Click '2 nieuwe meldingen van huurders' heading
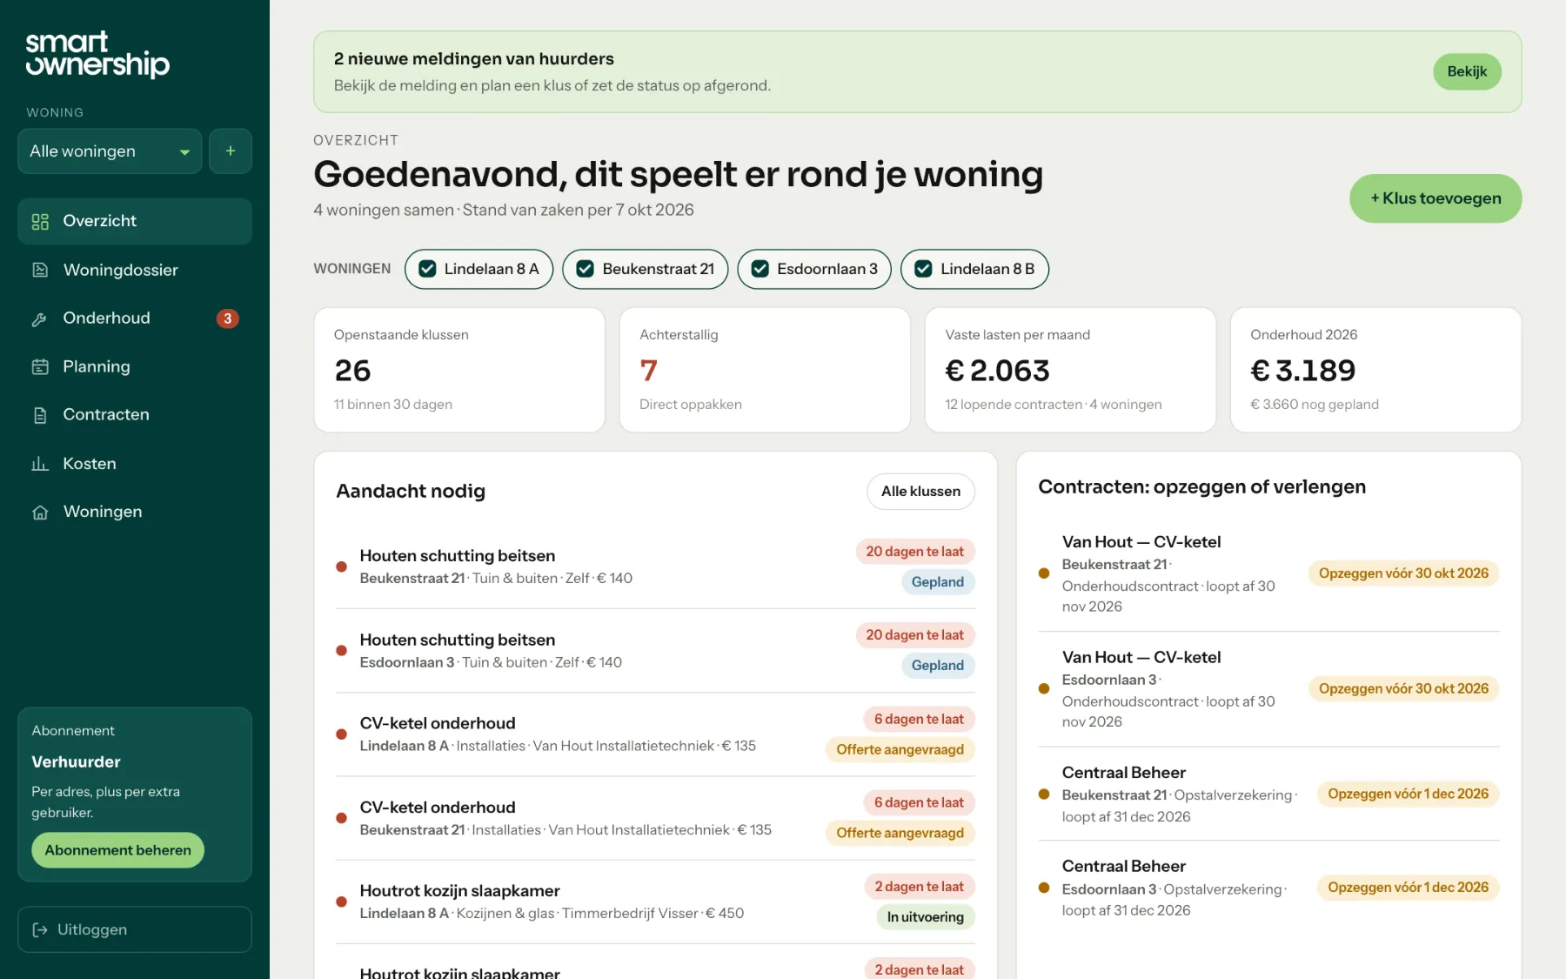Viewport: 1566px width, 979px height. click(474, 59)
